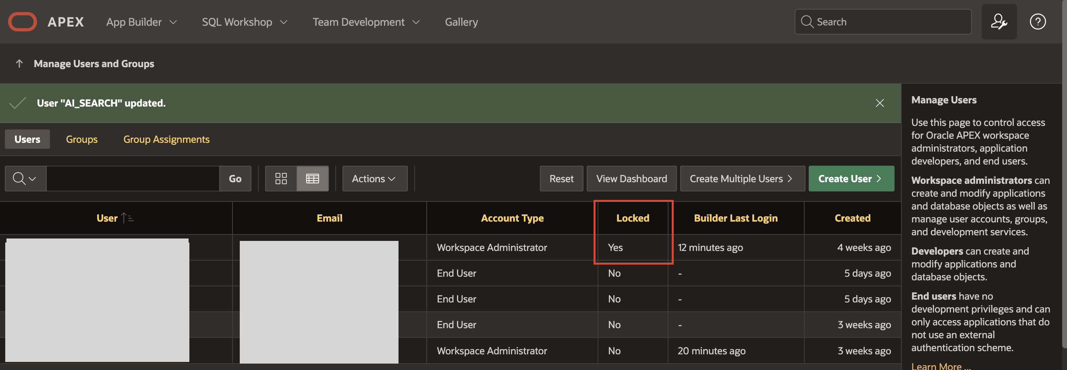1067x370 pixels.
Task: Sort by the Created column header
Action: pos(852,218)
